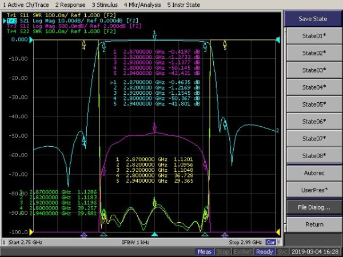Viewport: 343px width, 257px height.
Task: Click the 2019-03-04 16:28 clock
Action: coord(315,252)
